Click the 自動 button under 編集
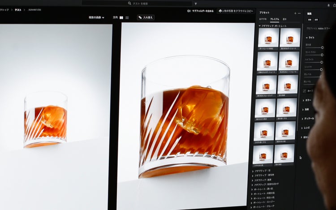This screenshot has width=336, height=210. (310, 20)
